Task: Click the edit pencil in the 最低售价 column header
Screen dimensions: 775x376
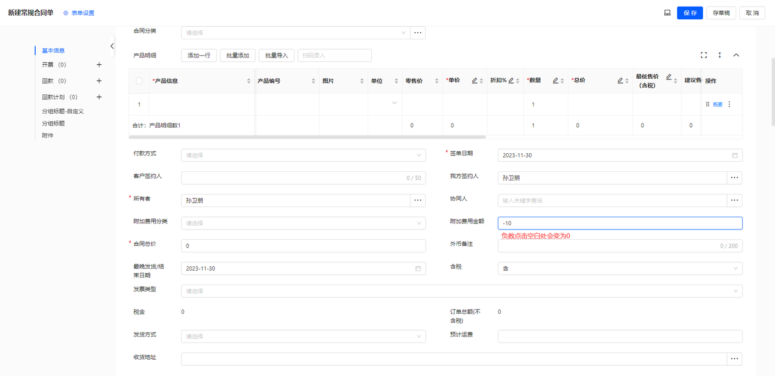Action: pyautogui.click(x=668, y=77)
